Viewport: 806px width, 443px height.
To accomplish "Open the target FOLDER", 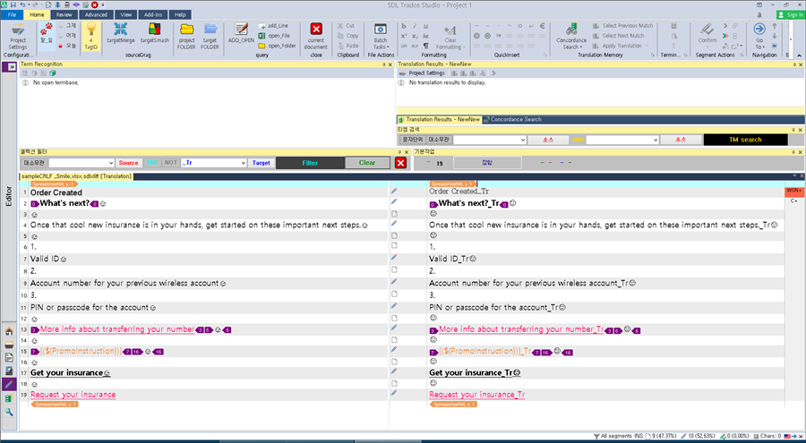I will click(x=210, y=36).
